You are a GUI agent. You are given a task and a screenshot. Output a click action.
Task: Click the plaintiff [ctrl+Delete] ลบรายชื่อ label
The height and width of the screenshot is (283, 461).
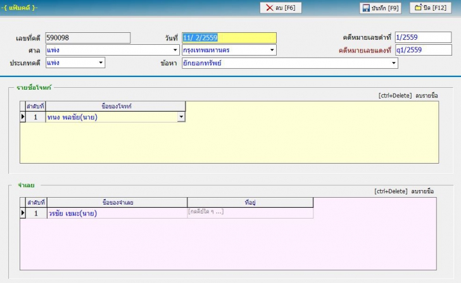point(408,95)
